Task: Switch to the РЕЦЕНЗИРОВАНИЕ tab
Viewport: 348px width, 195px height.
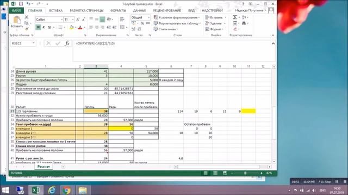Action: click(x=167, y=10)
